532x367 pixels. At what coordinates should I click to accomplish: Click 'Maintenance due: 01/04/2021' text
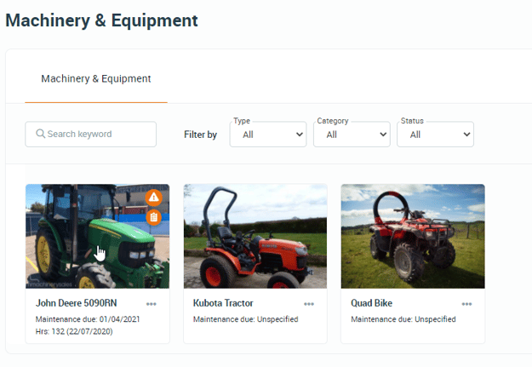88,319
